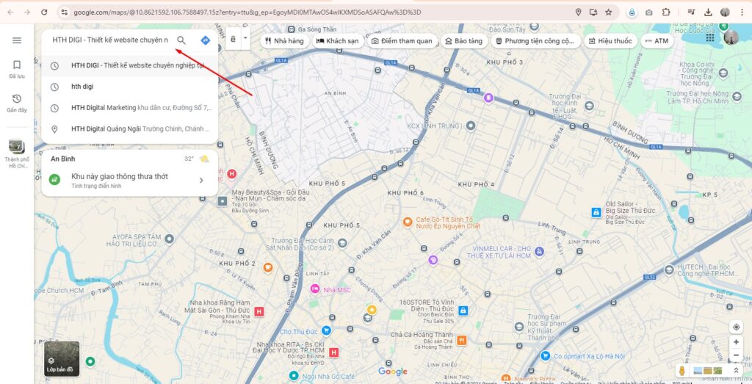Open the media control icon
752x384 pixels.
[x=691, y=12]
